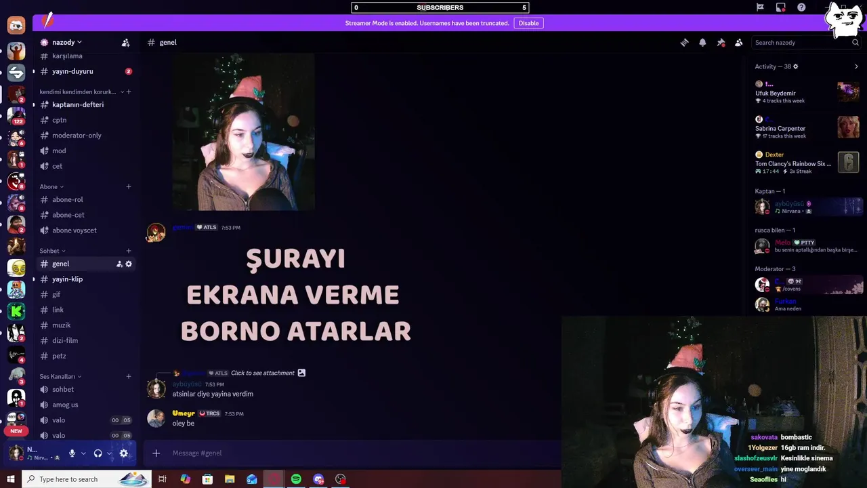Open Spotify from the taskbar
The image size is (867, 488).
point(296,479)
